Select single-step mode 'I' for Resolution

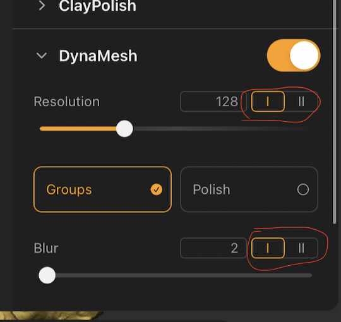[268, 101]
